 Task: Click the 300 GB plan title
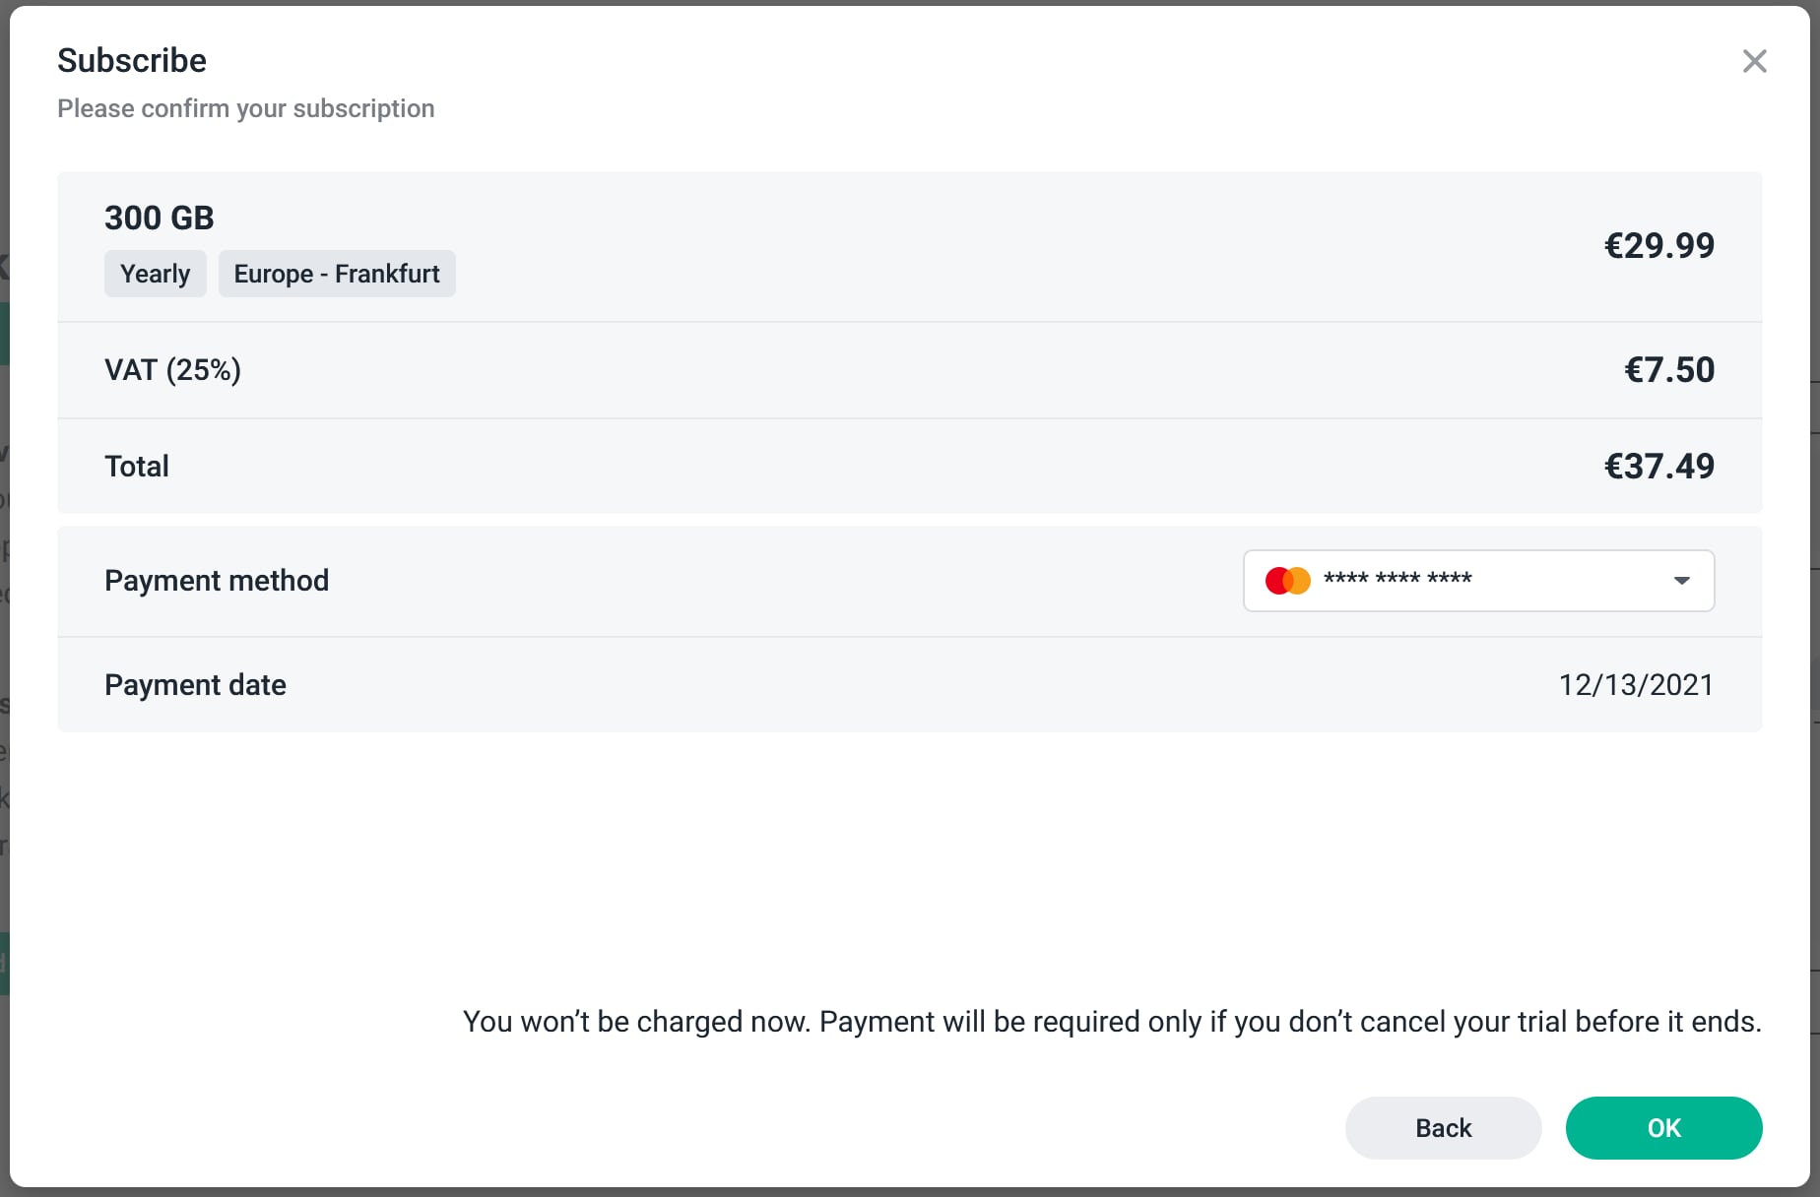click(160, 218)
